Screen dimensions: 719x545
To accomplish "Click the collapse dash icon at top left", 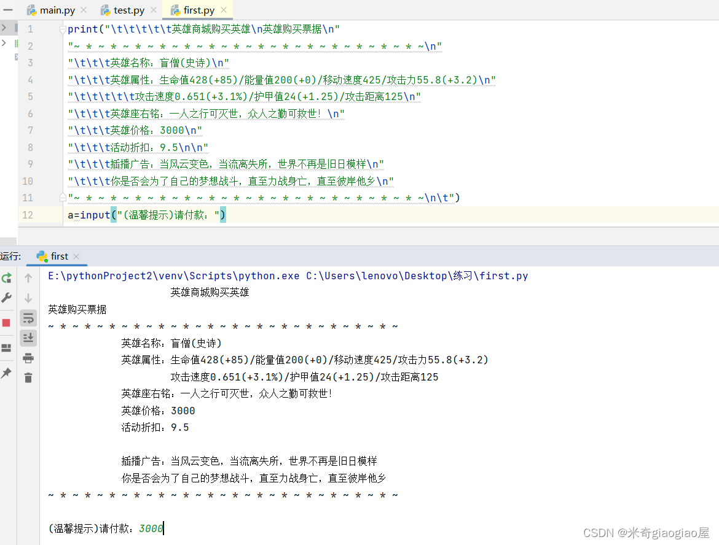I will tap(7, 10).
